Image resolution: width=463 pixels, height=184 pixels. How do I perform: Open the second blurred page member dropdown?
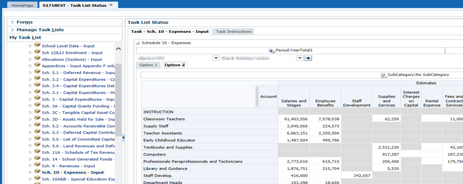tap(300, 58)
